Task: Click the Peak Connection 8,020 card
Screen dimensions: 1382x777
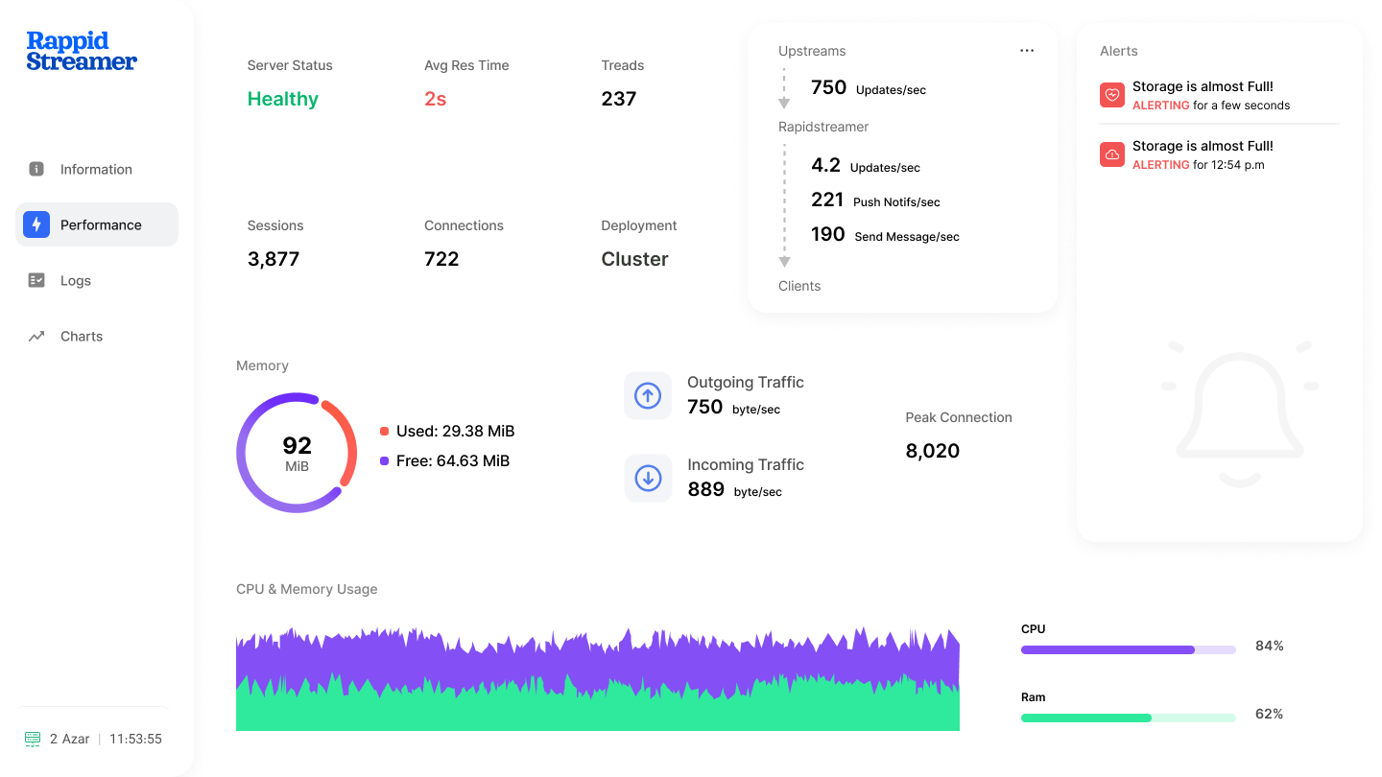Action: click(x=959, y=436)
